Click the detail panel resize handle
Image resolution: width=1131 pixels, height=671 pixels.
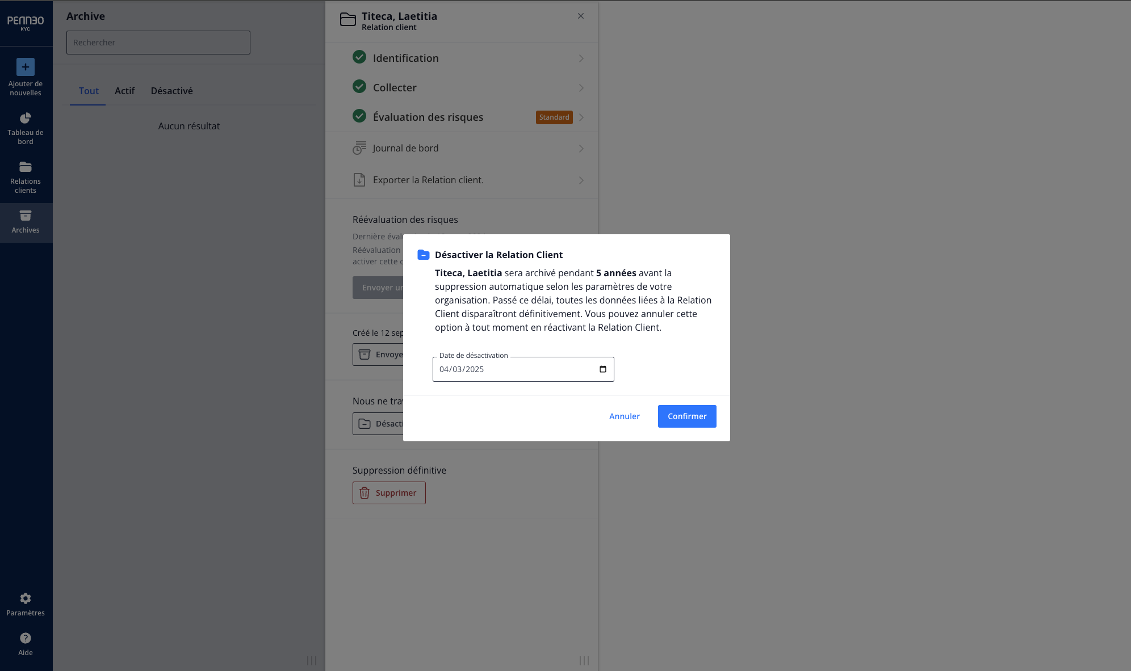point(584,661)
